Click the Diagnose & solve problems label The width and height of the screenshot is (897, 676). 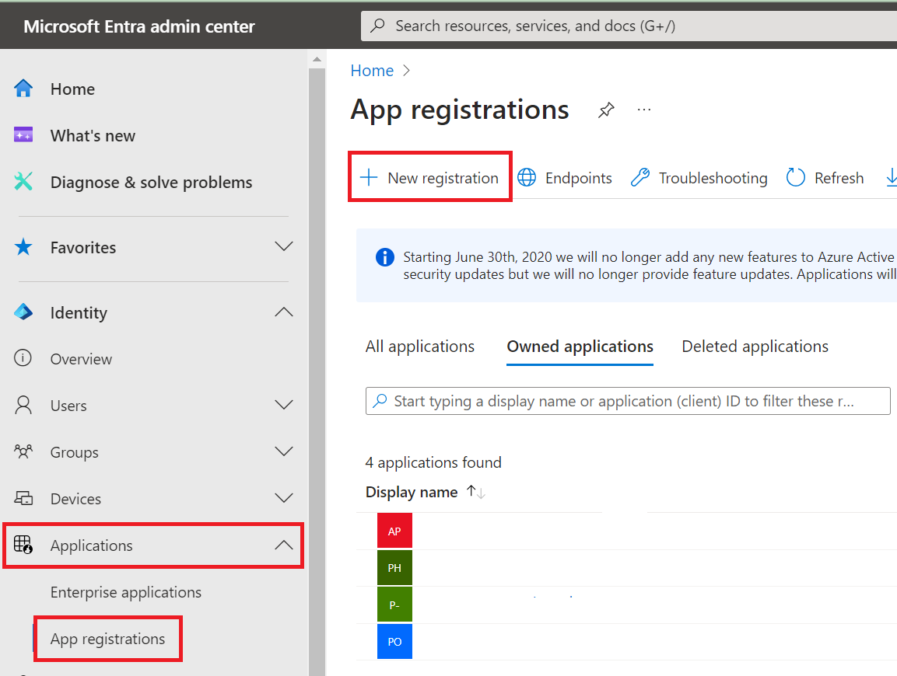coord(151,183)
